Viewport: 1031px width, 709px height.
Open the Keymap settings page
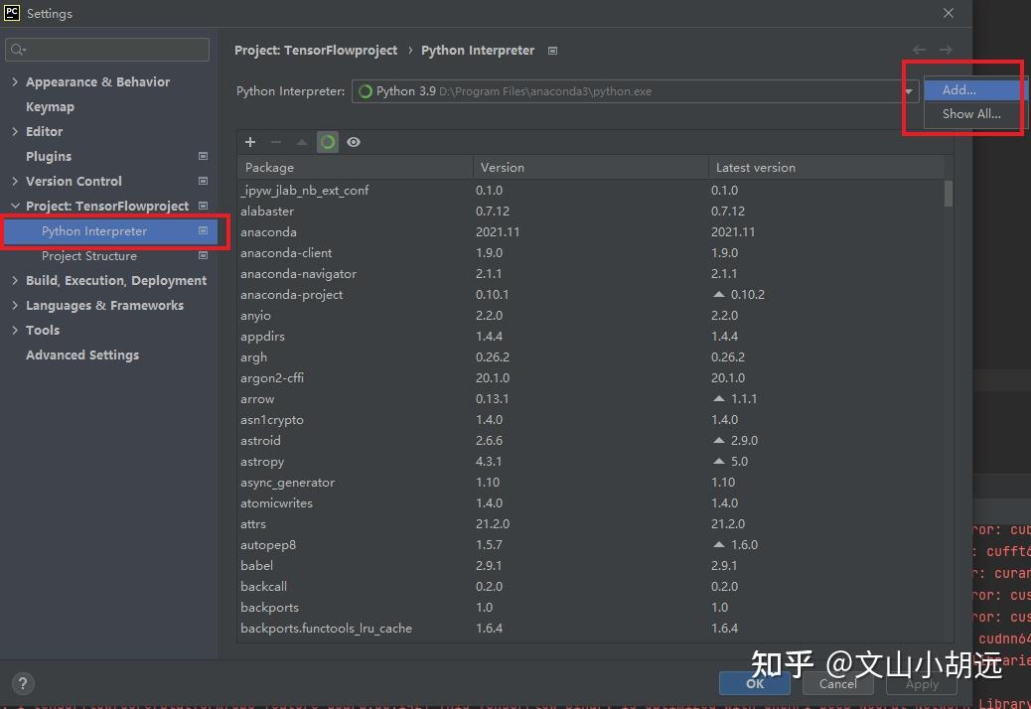click(50, 106)
